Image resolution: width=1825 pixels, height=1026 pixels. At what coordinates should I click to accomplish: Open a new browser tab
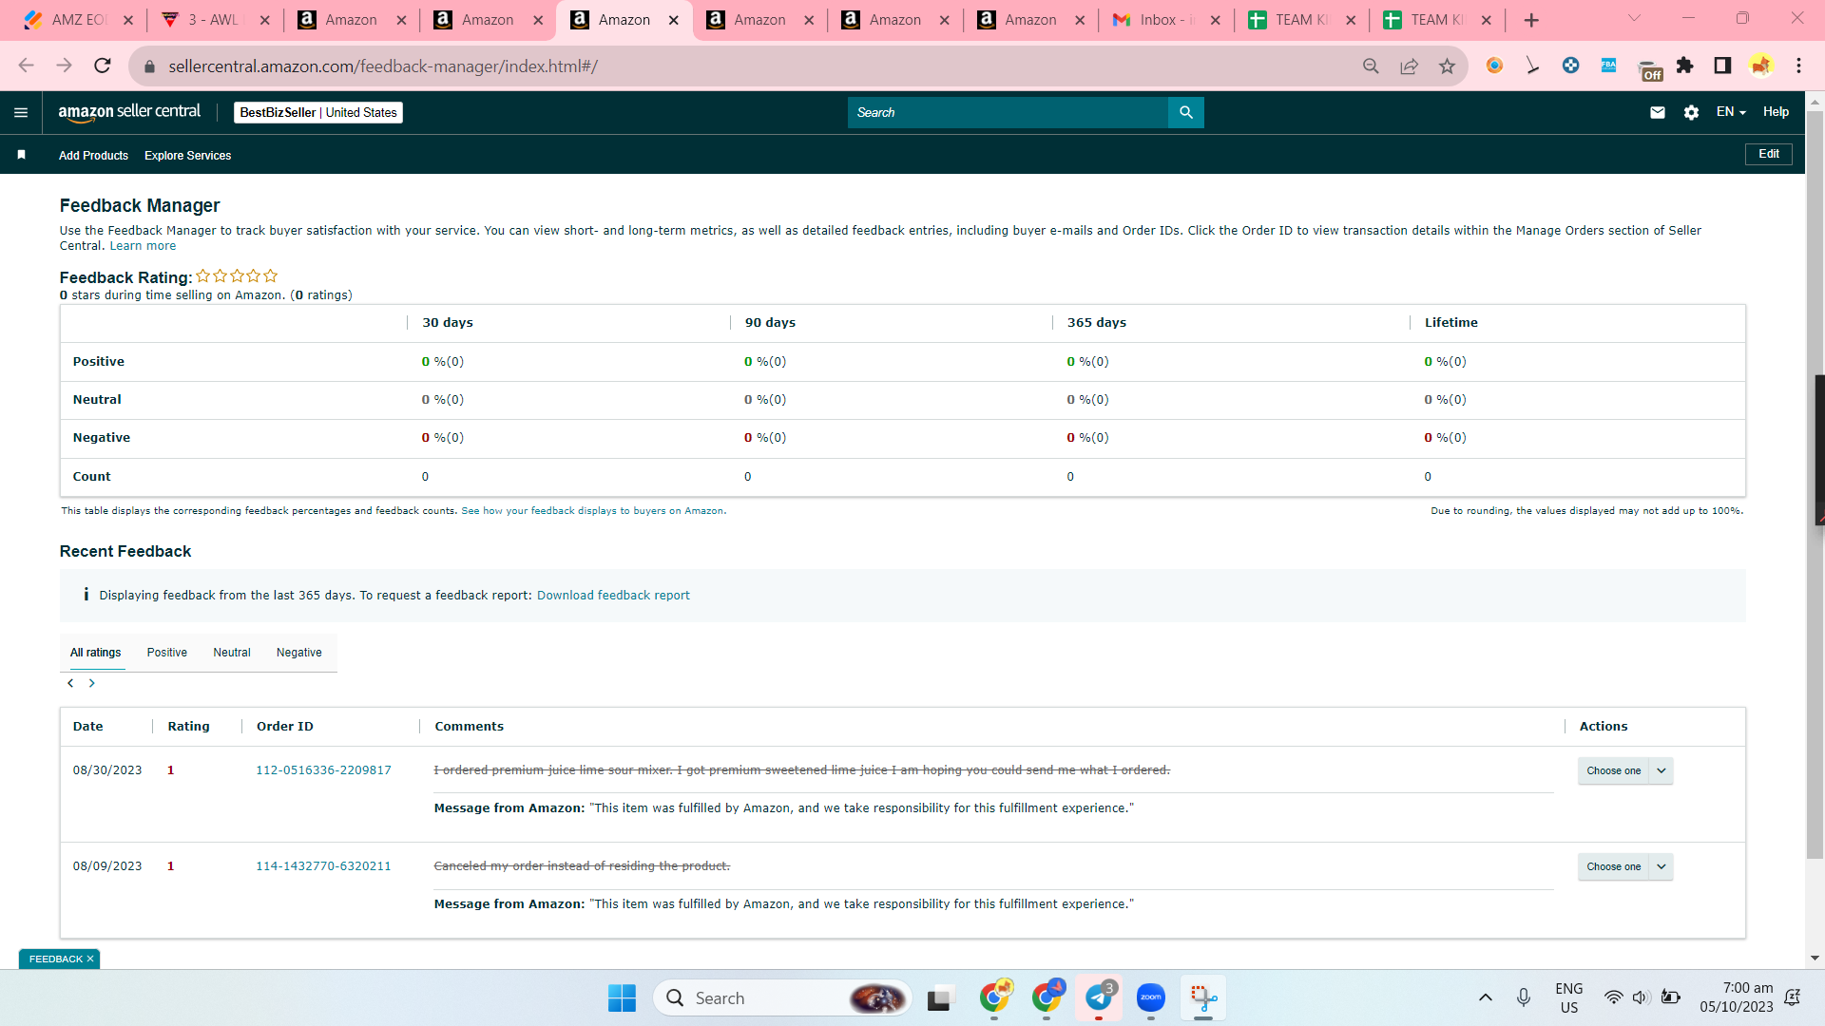(x=1531, y=20)
